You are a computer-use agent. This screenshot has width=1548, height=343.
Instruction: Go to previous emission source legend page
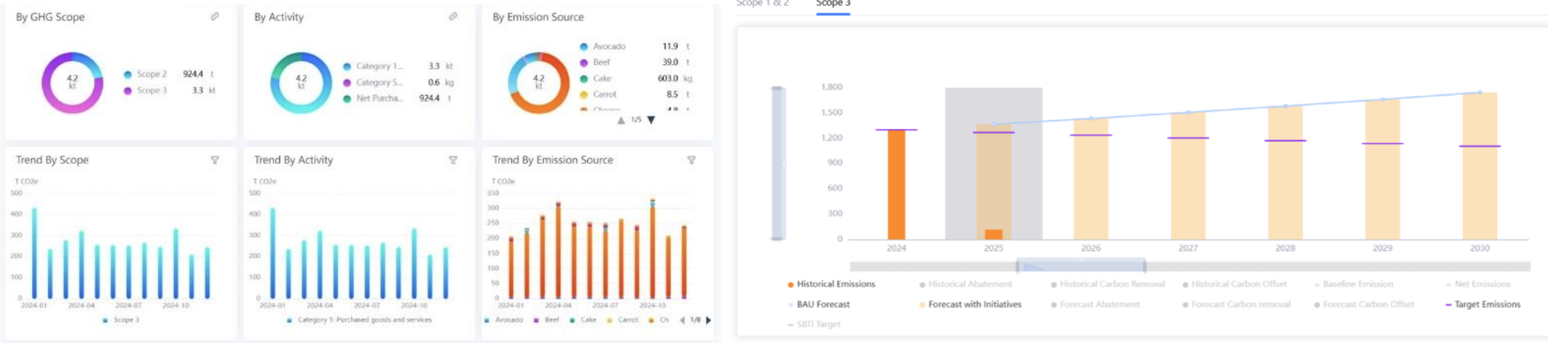(x=621, y=120)
